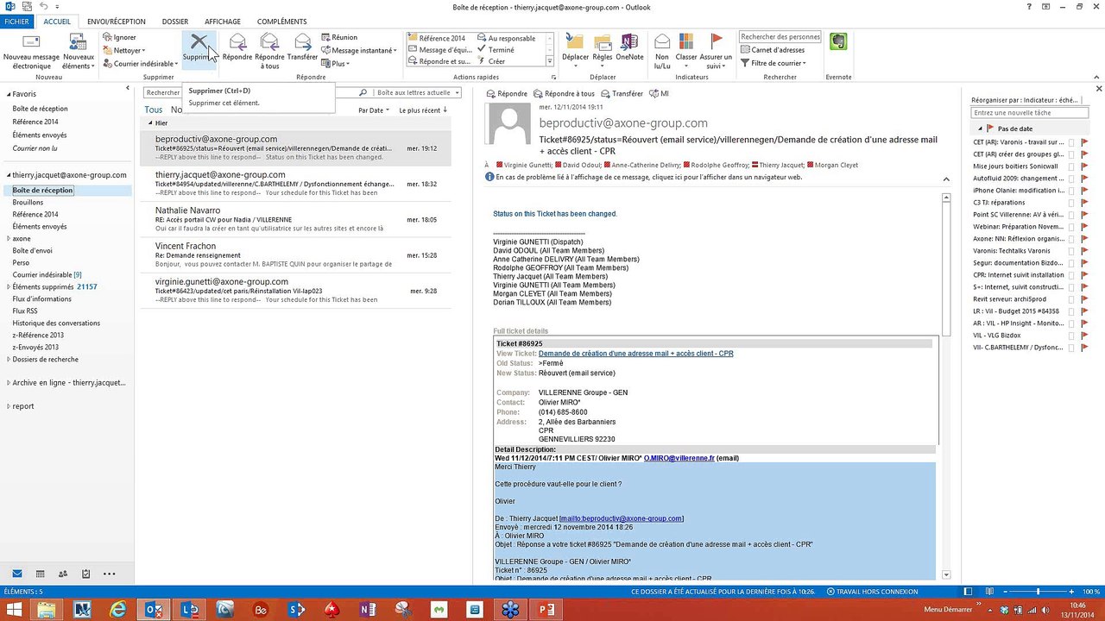
Task: Click Nouveau message électronique icon
Action: pos(31,42)
